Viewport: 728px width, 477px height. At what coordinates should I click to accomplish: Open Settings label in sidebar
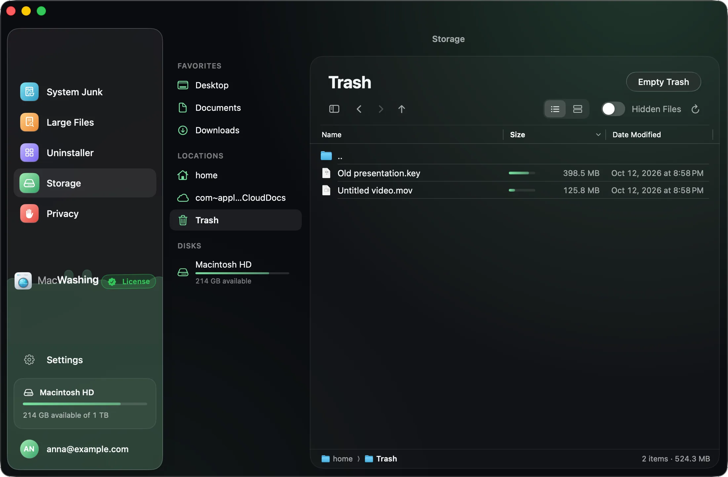tap(64, 360)
